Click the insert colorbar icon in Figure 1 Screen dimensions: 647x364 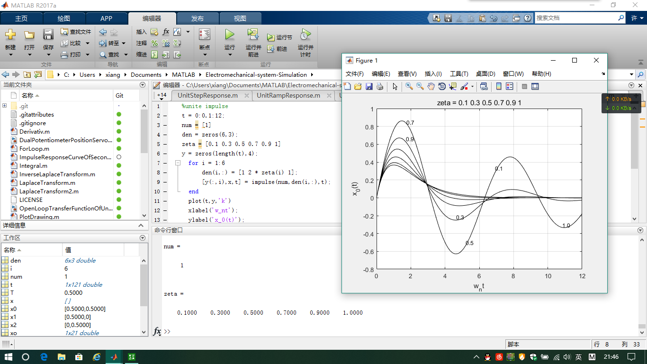pyautogui.click(x=499, y=86)
